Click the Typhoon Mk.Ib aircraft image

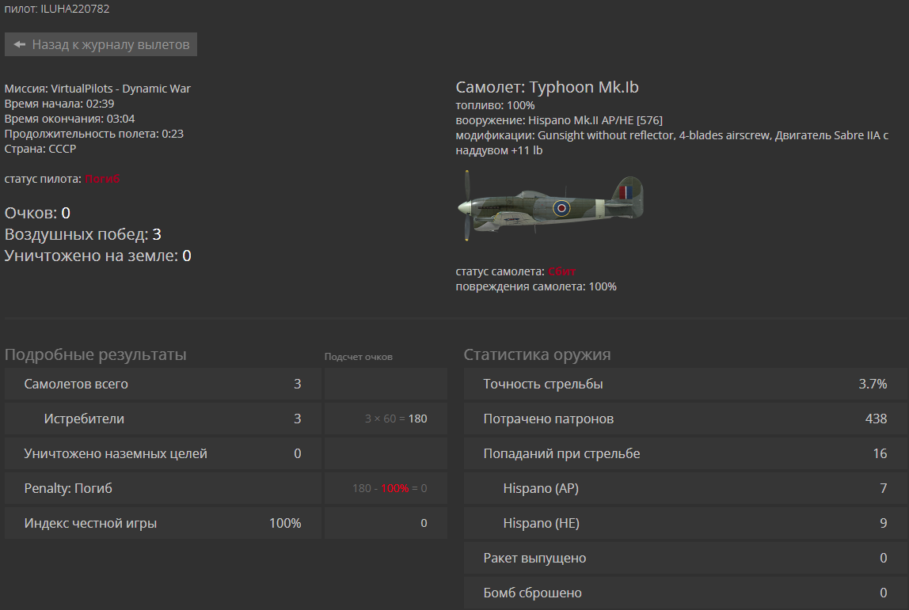[550, 206]
